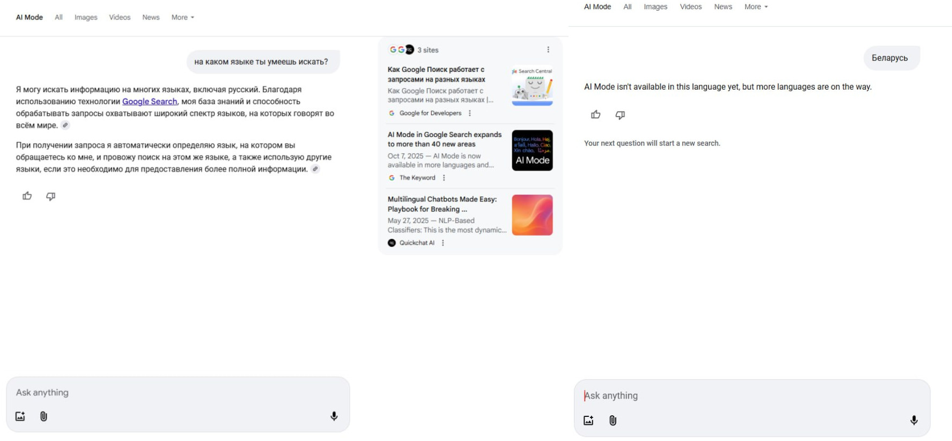Select the AI Mode tab in left window

pyautogui.click(x=29, y=18)
